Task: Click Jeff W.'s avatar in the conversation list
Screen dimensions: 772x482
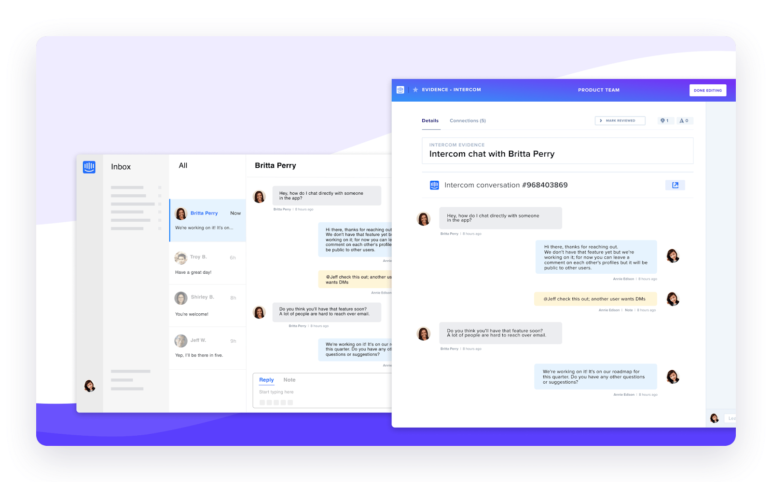Action: [181, 341]
